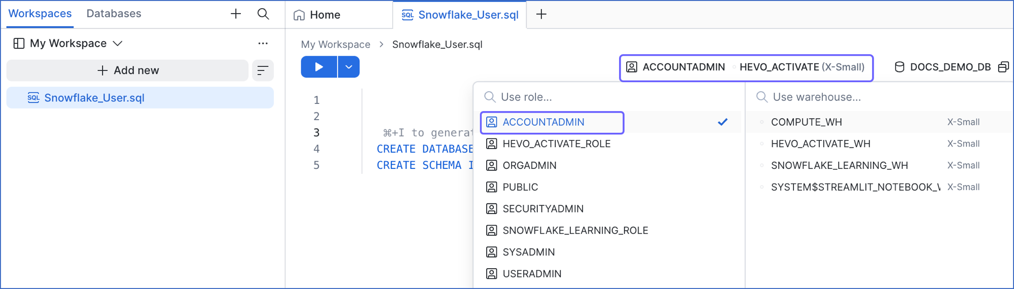Select the SYSADMIN role
Screen dimensions: 1014x289
pyautogui.click(x=610, y=252)
